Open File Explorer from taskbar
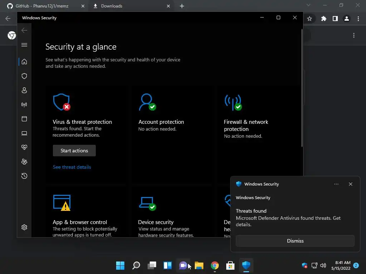 (x=199, y=265)
